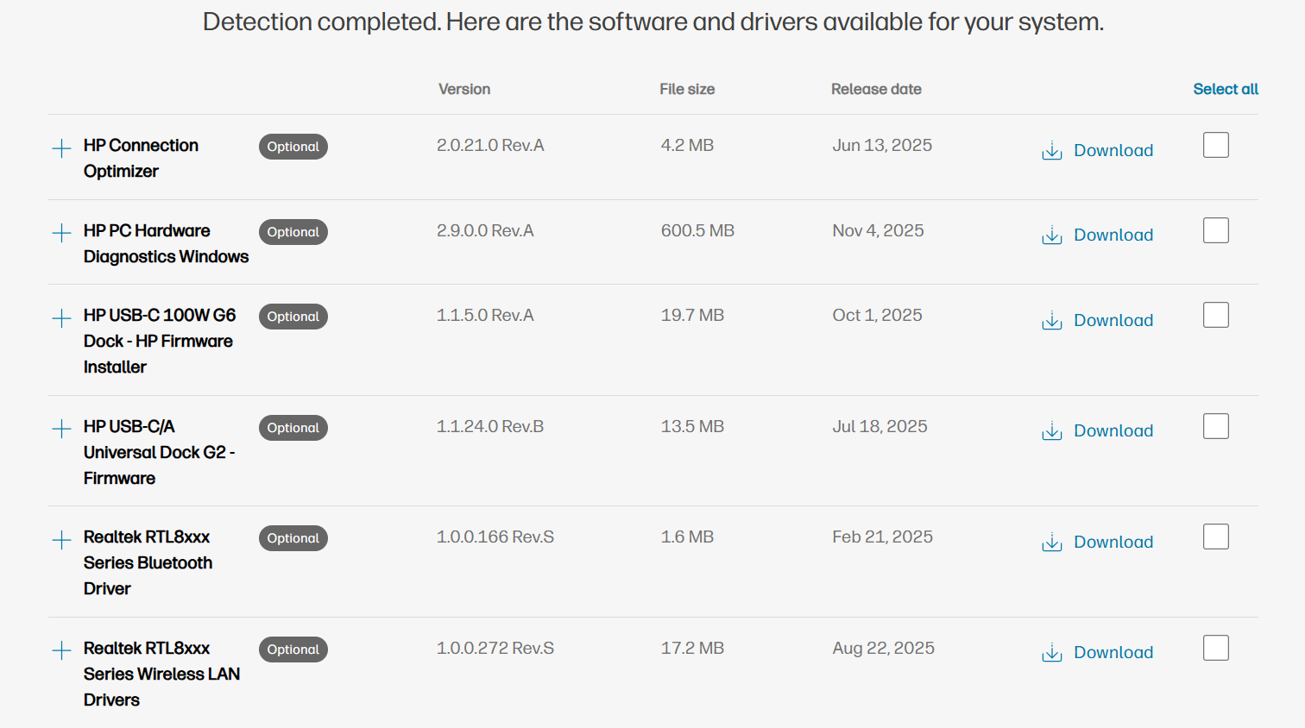1305x728 pixels.
Task: Click release date Oct 1, 2025
Action: pyautogui.click(x=877, y=315)
